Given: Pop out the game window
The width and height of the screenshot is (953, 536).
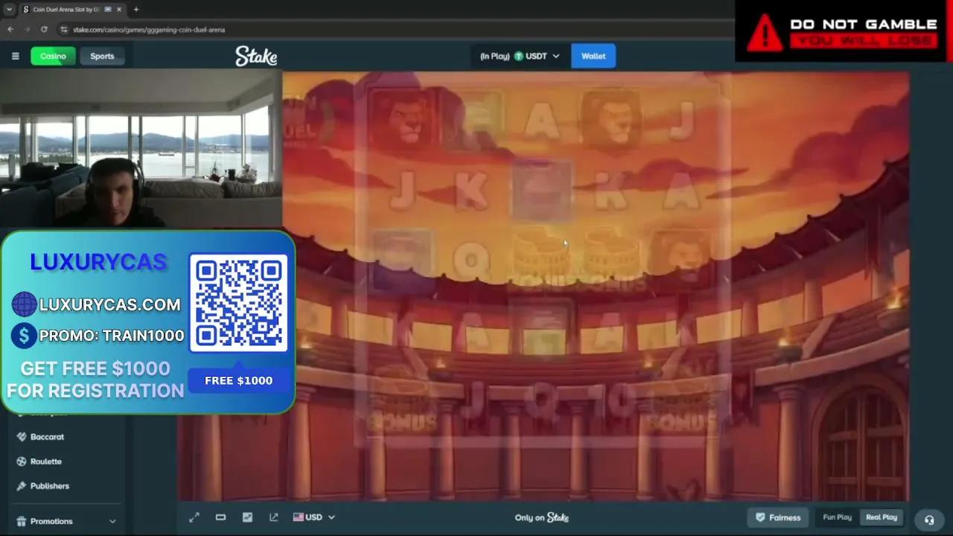Looking at the screenshot, I should coord(274,517).
